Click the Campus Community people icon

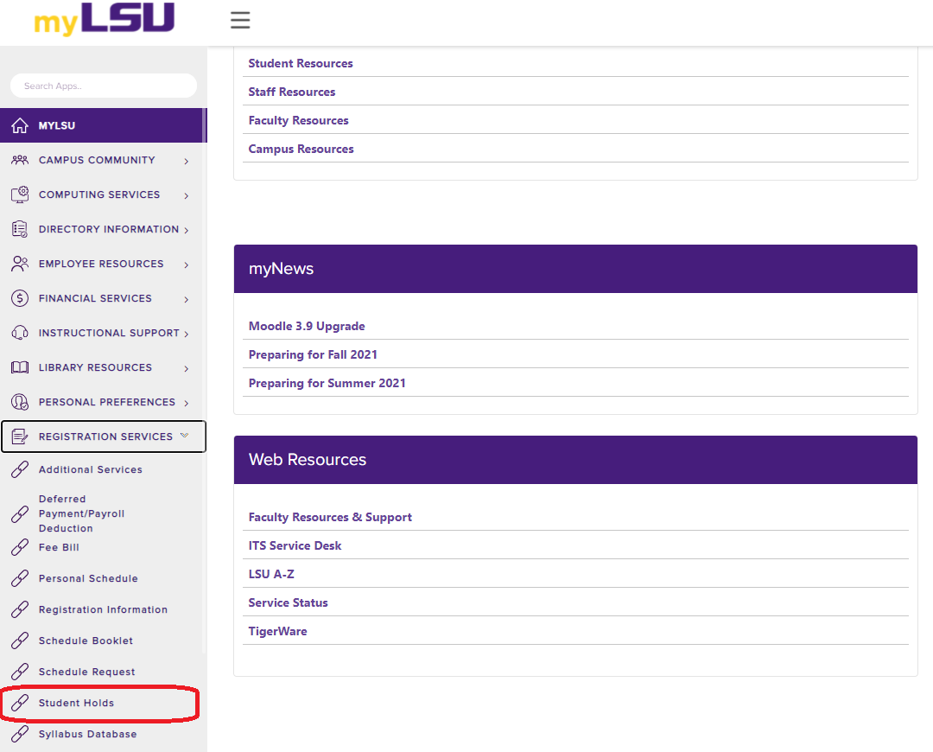[20, 160]
